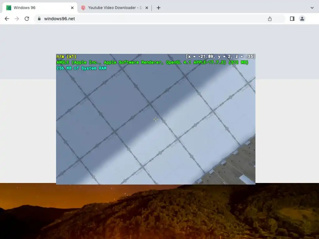Click the ANGLE renderer info text
Viewport: 319px width, 239px height.
[x=152, y=62]
